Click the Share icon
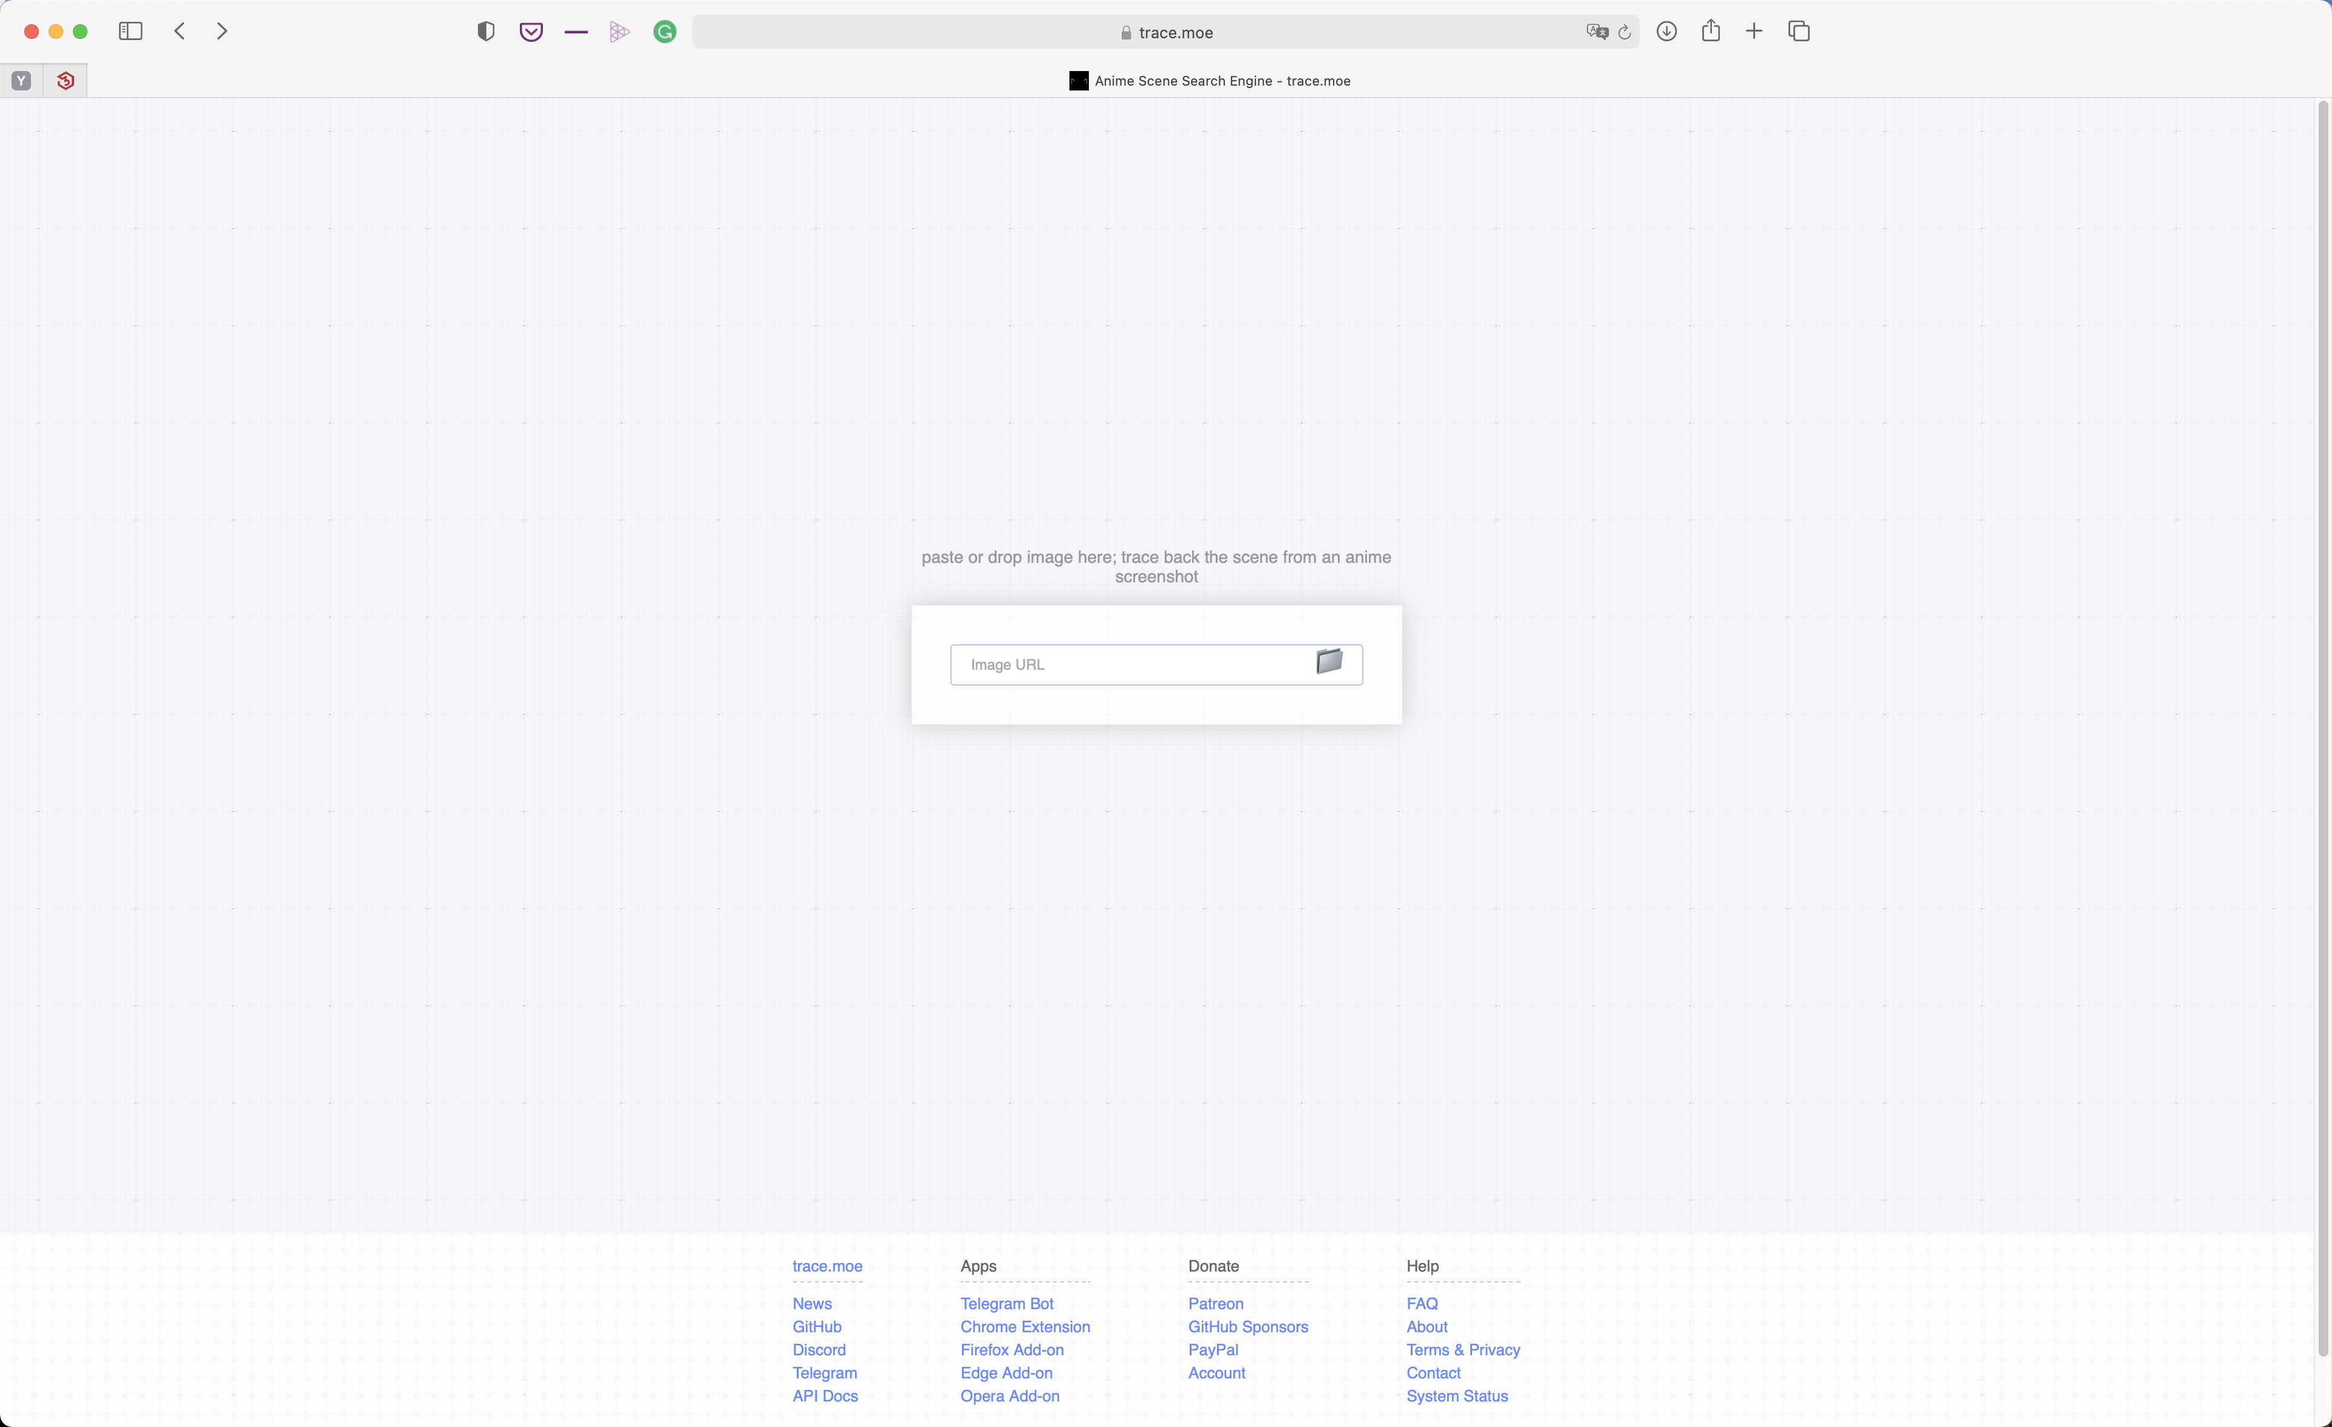The width and height of the screenshot is (2332, 1427). click(x=1710, y=31)
